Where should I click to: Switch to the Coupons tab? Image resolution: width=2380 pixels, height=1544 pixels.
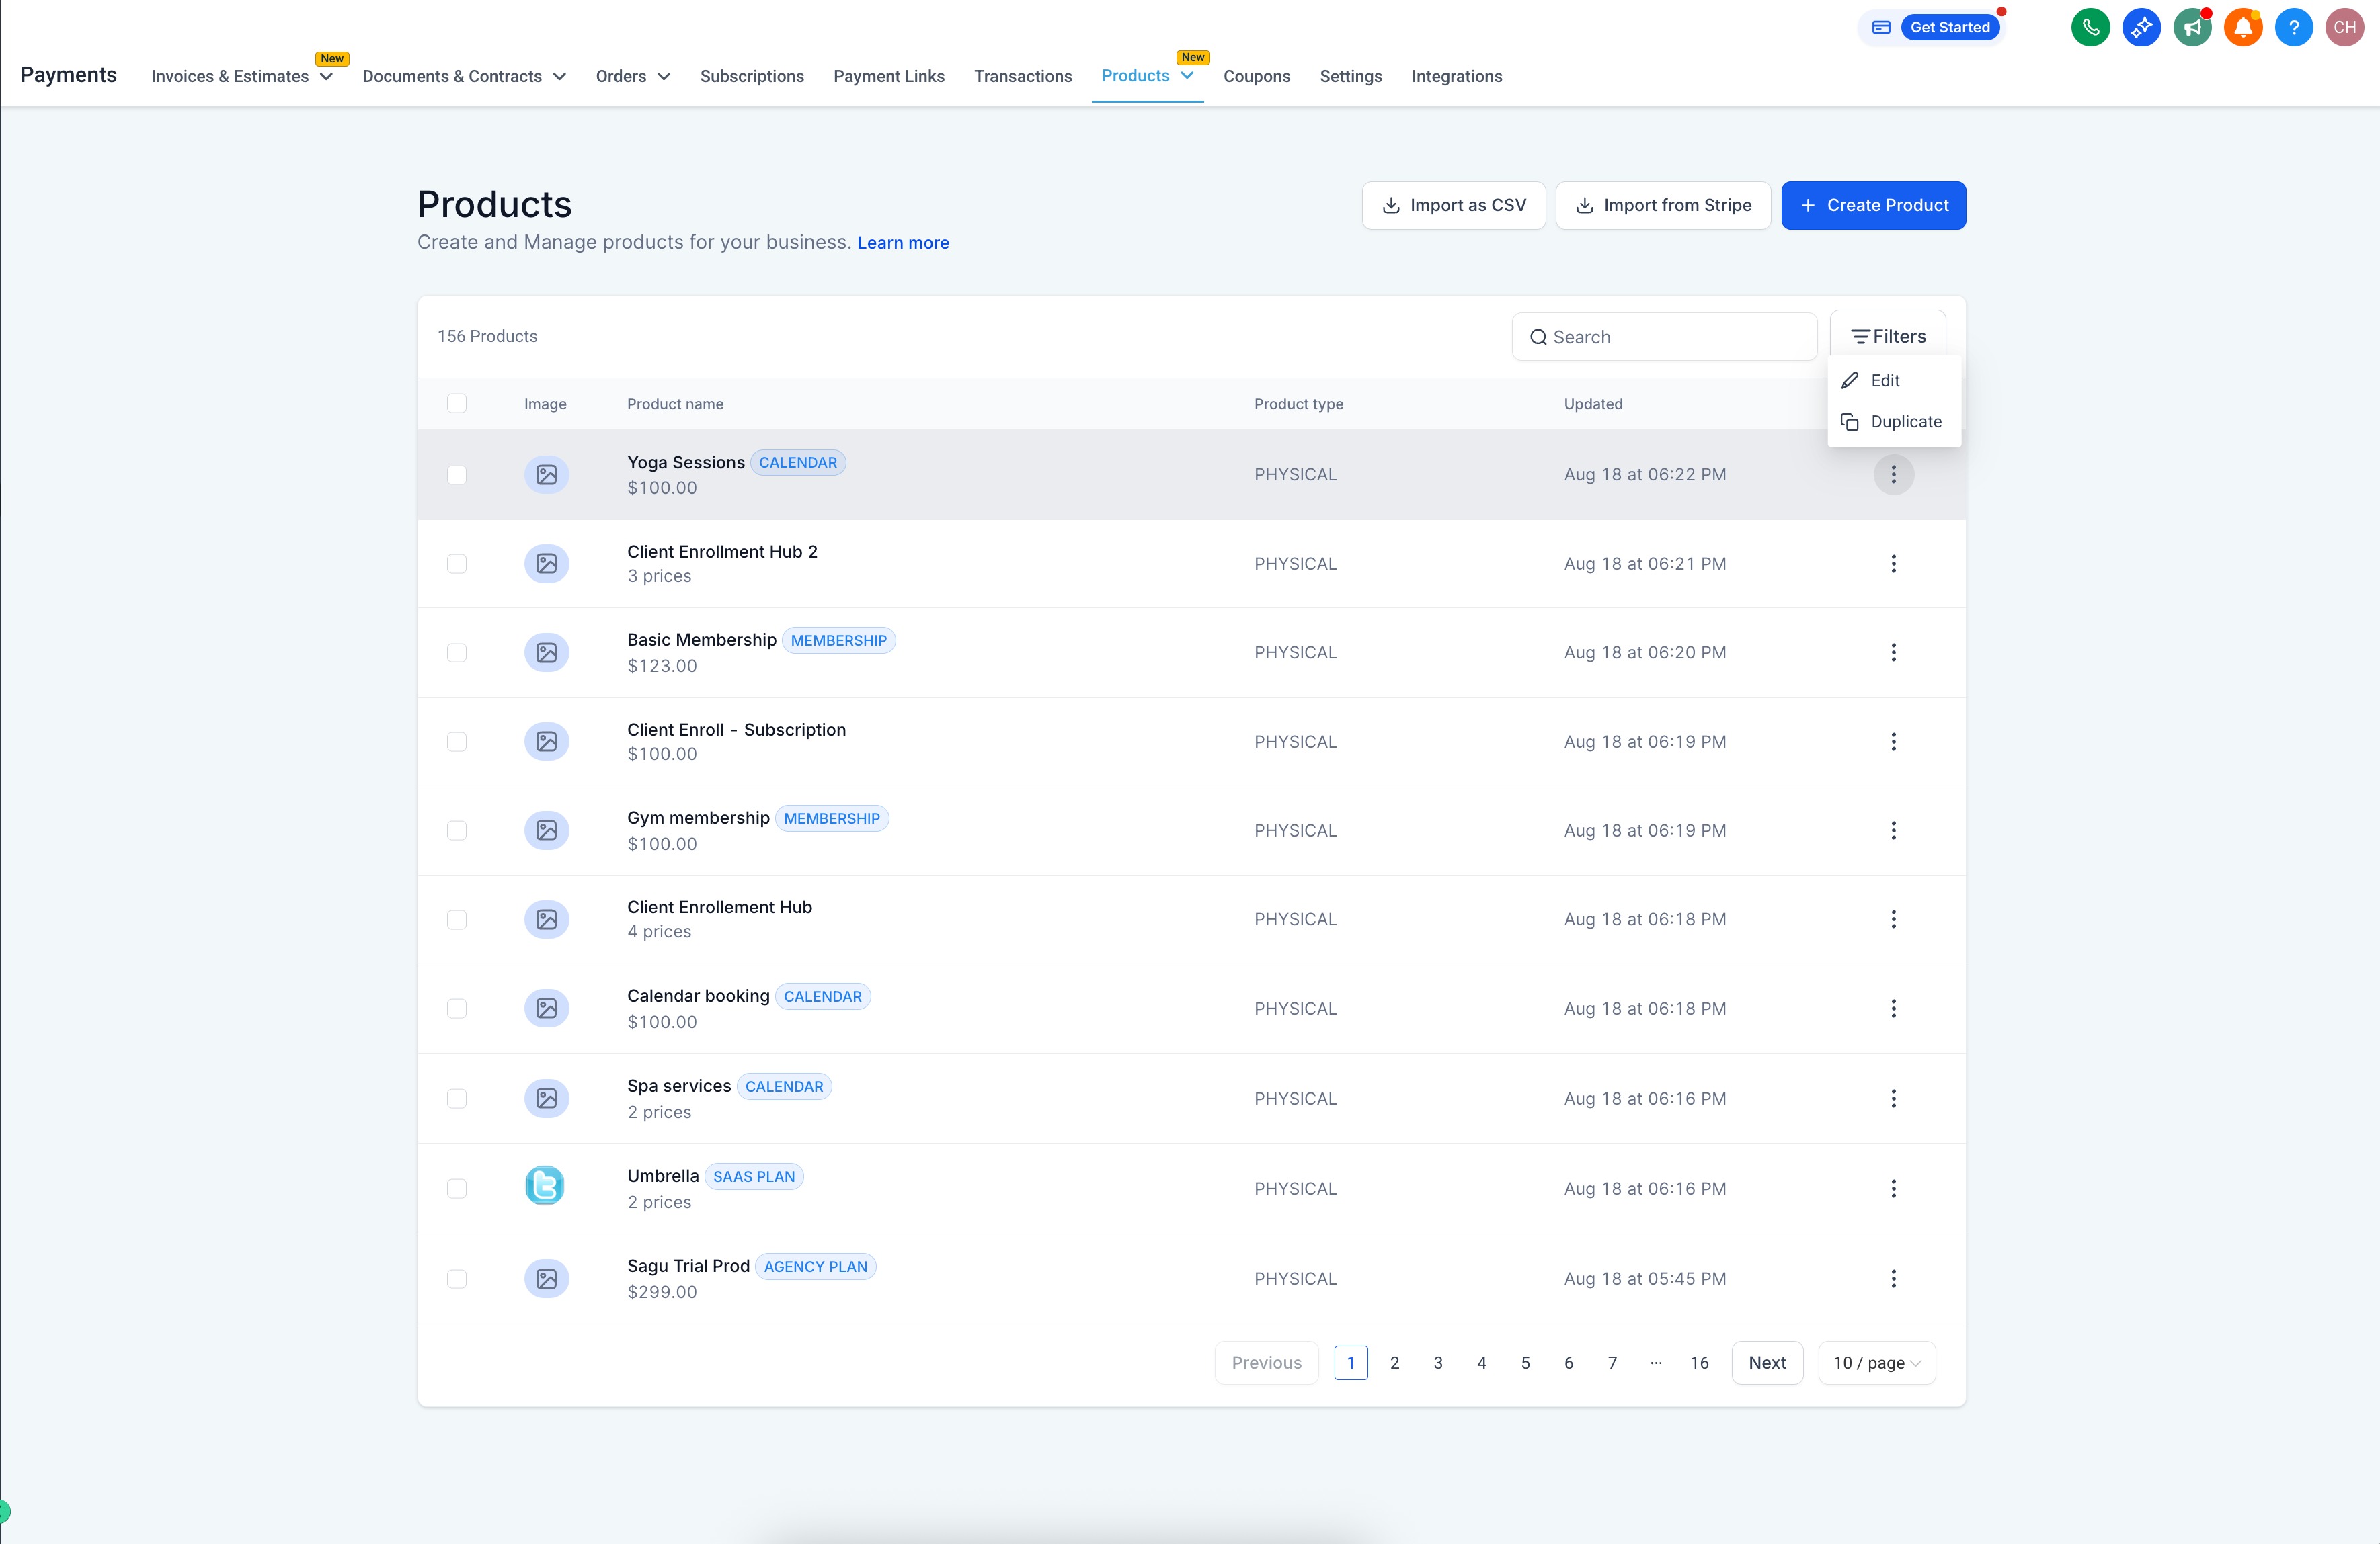1256,76
